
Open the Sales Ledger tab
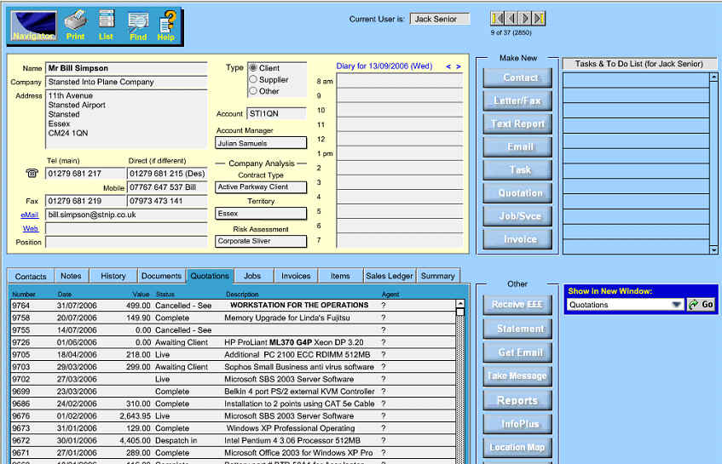tap(390, 276)
